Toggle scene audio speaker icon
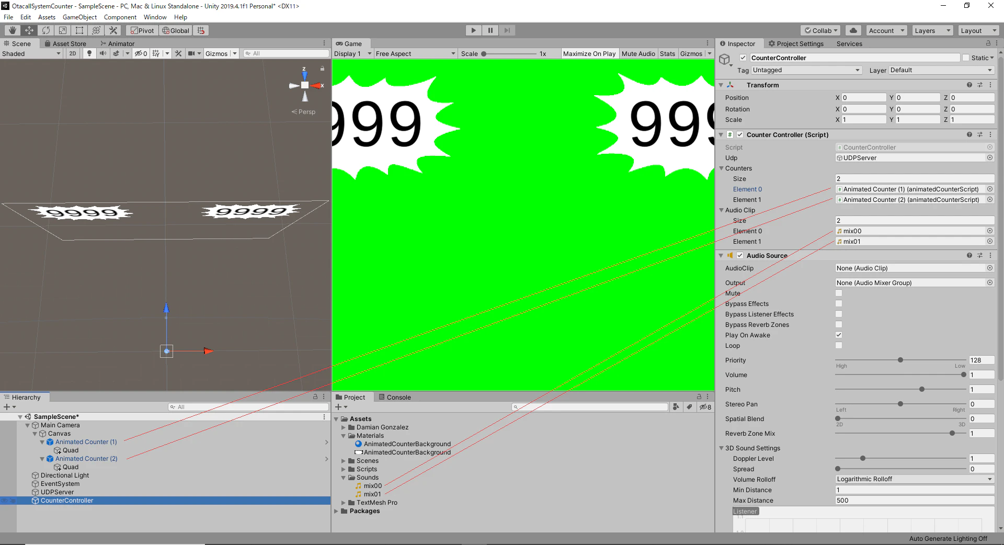 coord(102,53)
